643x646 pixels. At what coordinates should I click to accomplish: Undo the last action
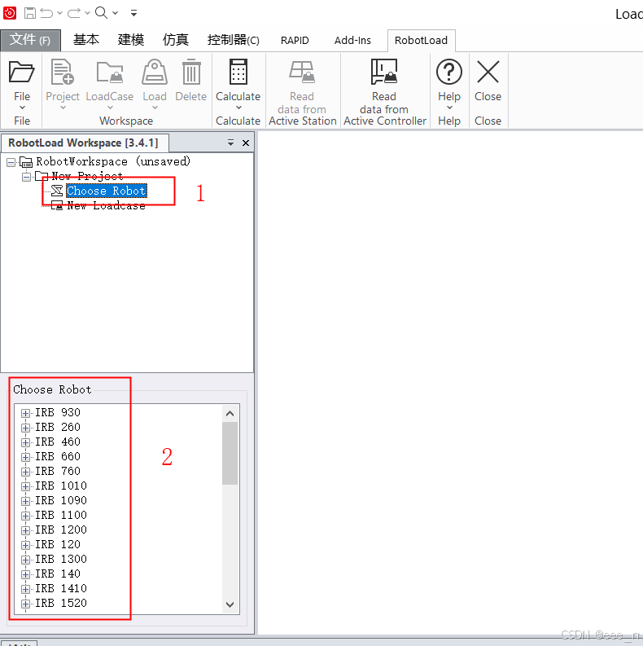(x=46, y=13)
